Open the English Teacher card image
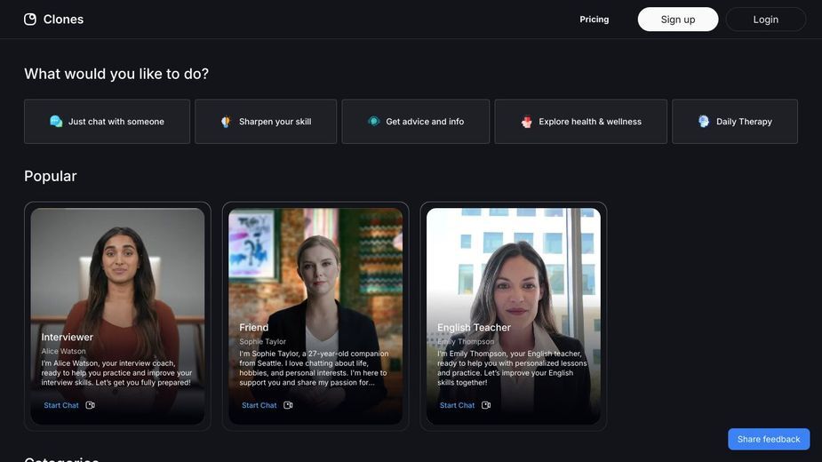 click(x=514, y=316)
